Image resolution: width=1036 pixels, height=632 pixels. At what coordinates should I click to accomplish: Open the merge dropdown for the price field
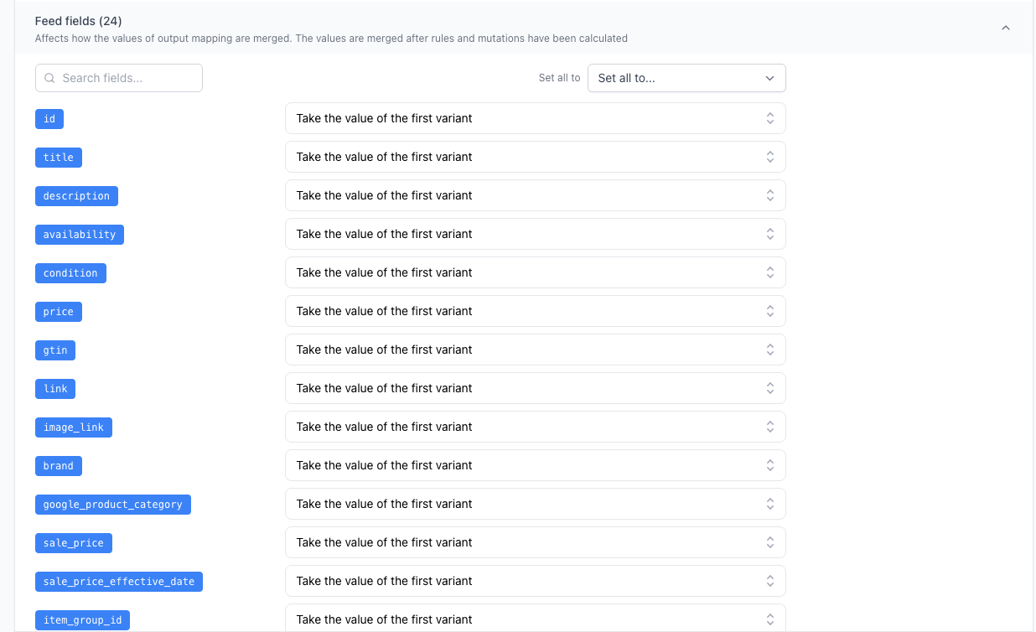coord(535,311)
